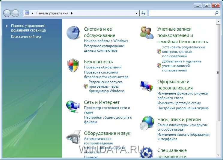This screenshot has width=223, height=160.
Task: Expand the root arrow before Панель управления
Action: tap(32, 13)
